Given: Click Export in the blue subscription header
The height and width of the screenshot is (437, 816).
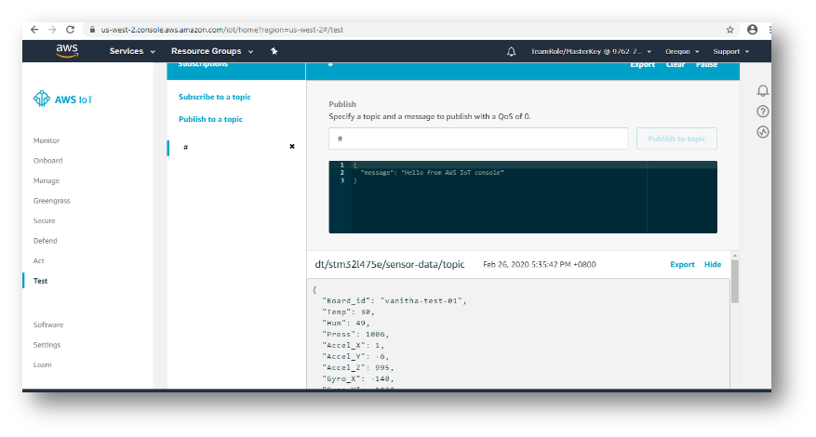Looking at the screenshot, I should tap(642, 64).
